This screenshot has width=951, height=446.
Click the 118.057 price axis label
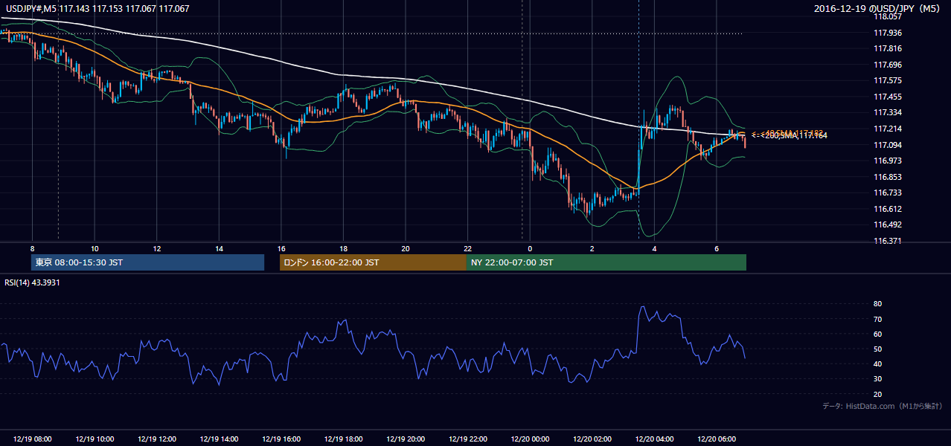coord(888,16)
